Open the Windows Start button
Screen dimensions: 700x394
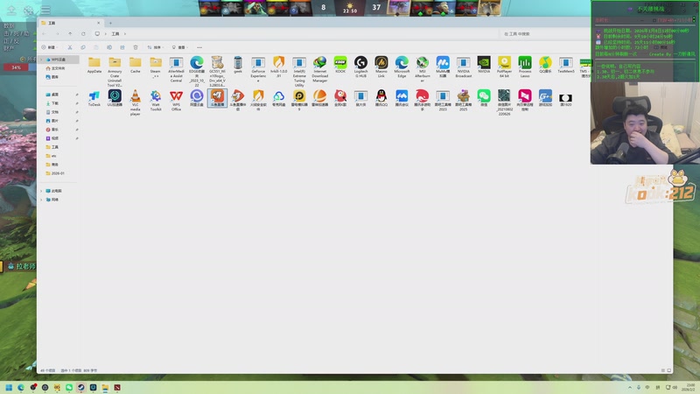[9, 387]
